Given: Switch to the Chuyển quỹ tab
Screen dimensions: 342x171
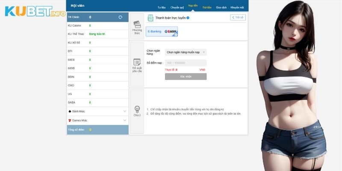Looking at the screenshot, I should (177, 8).
